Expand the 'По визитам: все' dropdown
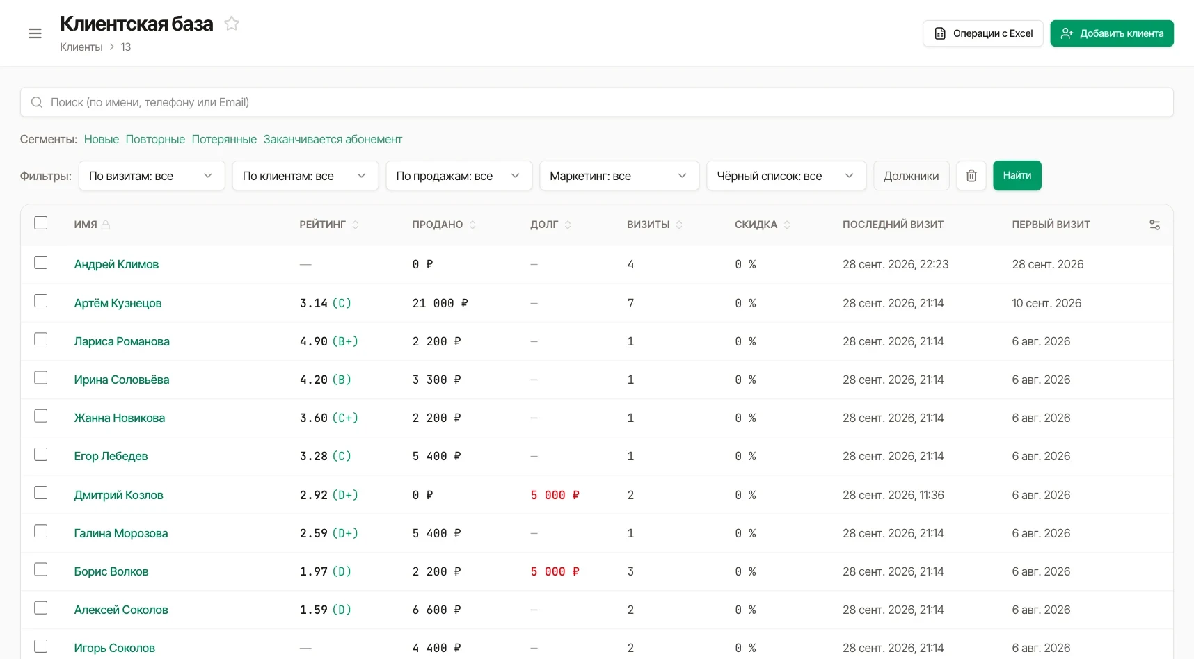The width and height of the screenshot is (1194, 659). [x=152, y=175]
